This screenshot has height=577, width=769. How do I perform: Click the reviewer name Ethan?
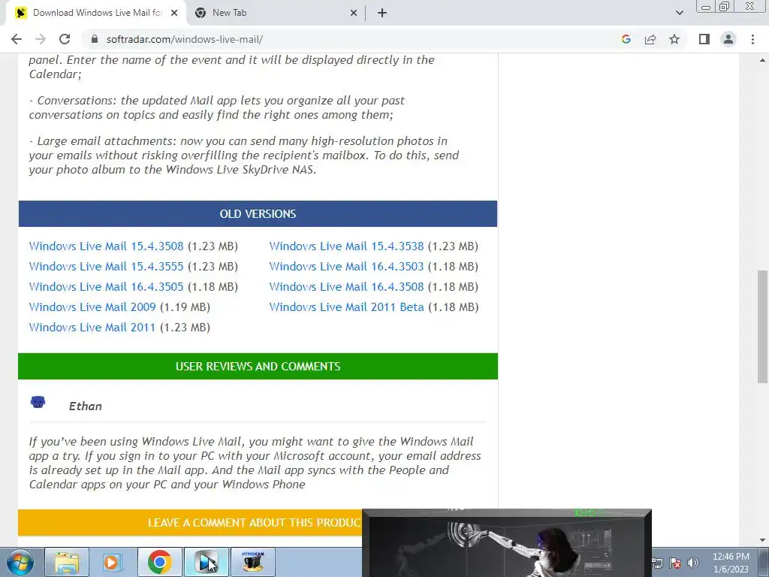(86, 406)
